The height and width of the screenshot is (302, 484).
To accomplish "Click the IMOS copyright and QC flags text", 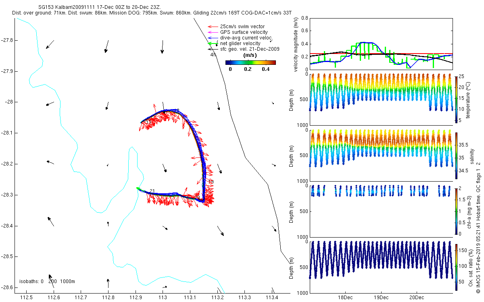I will coord(478,227).
